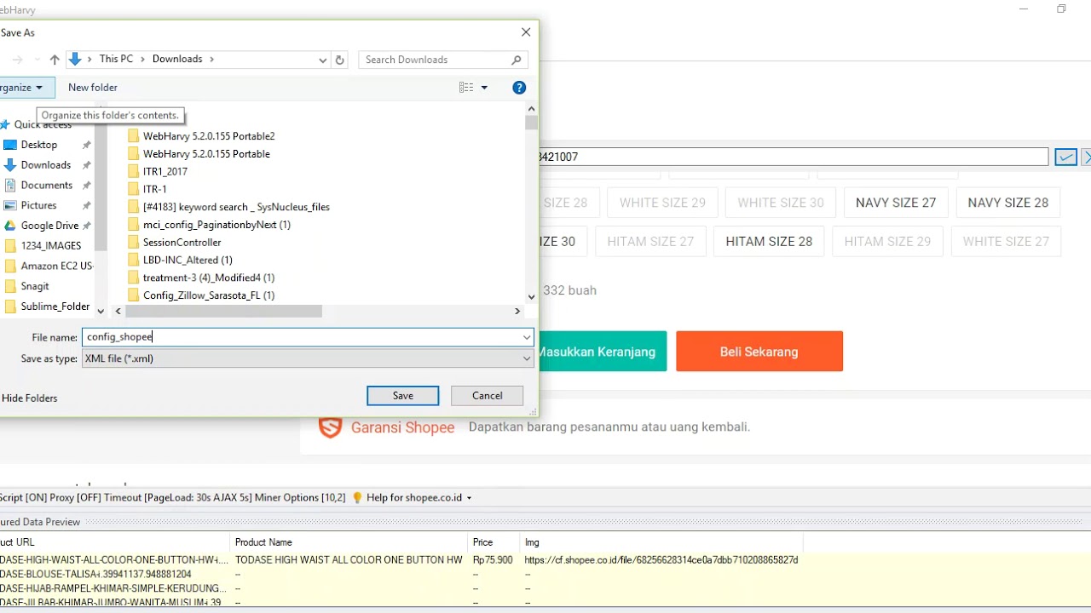Click the SessionController folder icon
Image resolution: width=1091 pixels, height=613 pixels.
(133, 243)
